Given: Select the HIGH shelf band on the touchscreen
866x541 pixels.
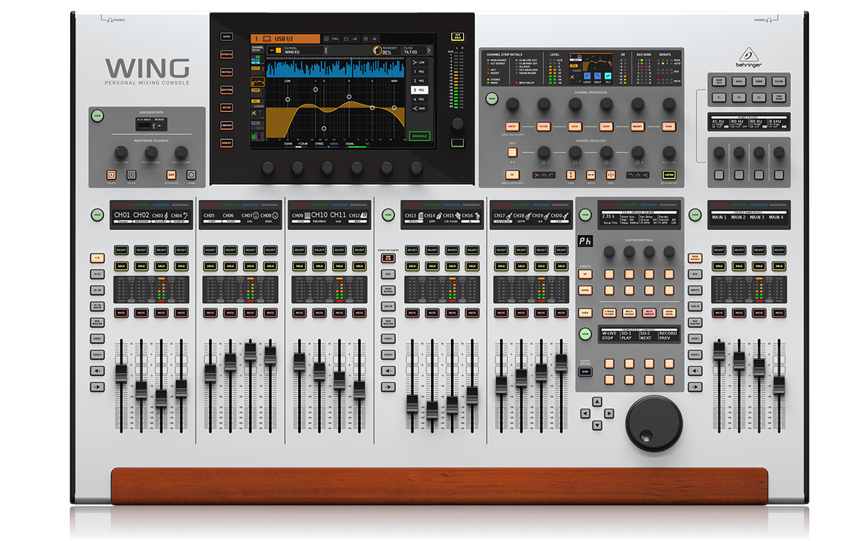Looking at the screenshot, I should [419, 108].
